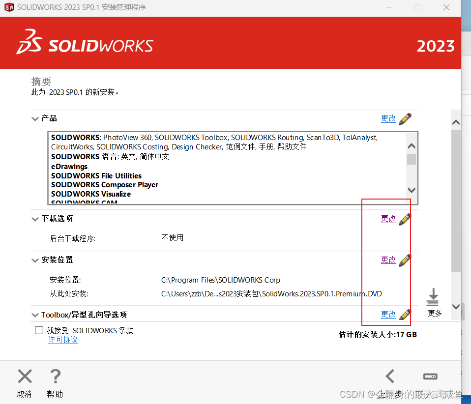The image size is (471, 404).
Task: Click the pencil icon for 下载选项
Action: tap(405, 219)
